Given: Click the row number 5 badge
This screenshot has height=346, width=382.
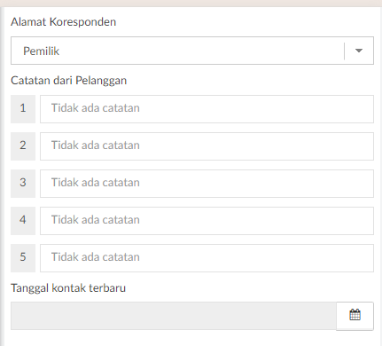Looking at the screenshot, I should click(23, 258).
